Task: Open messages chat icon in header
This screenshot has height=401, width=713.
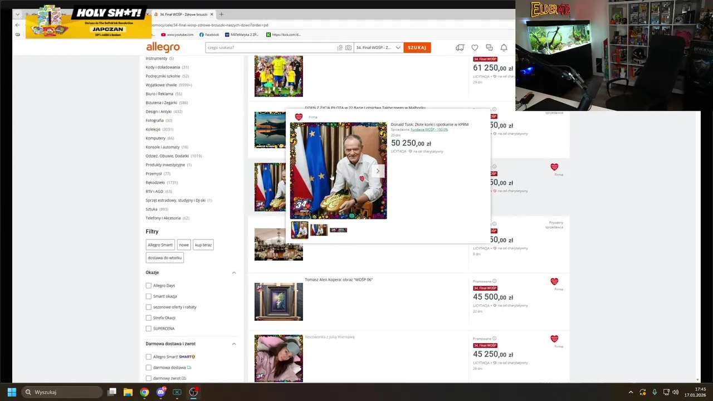Action: 489,48
